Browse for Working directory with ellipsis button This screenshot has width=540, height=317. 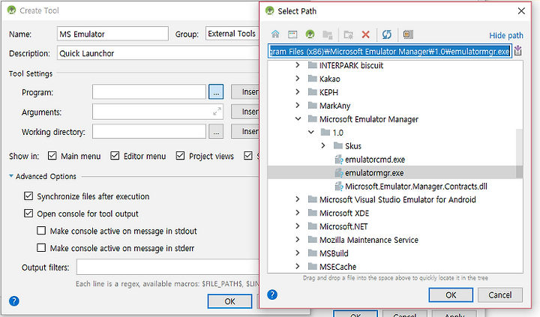[216, 131]
